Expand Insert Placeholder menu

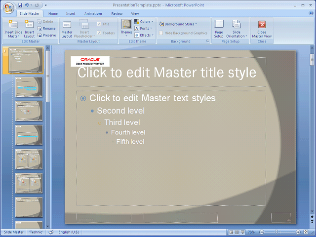(84, 29)
